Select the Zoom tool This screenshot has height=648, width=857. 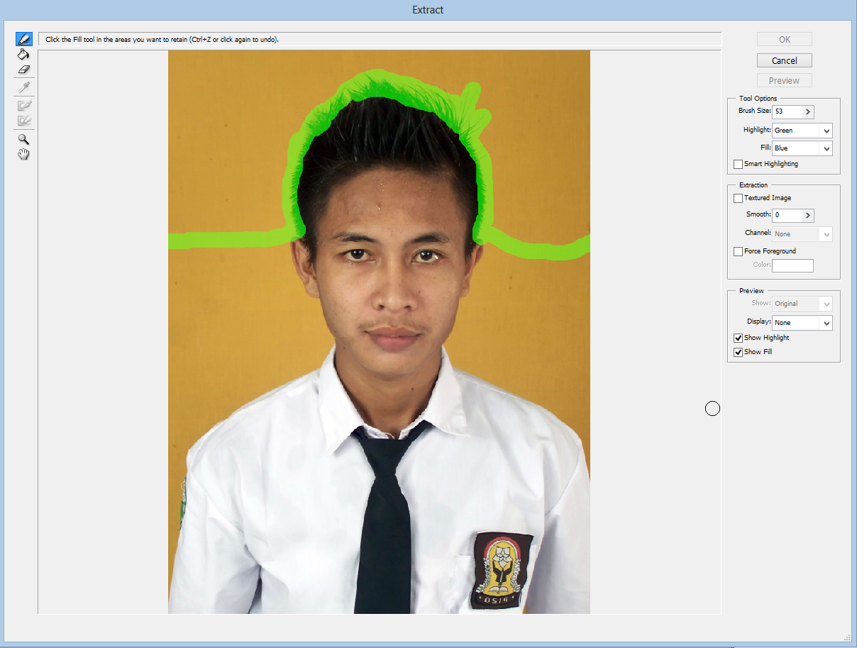coord(23,139)
